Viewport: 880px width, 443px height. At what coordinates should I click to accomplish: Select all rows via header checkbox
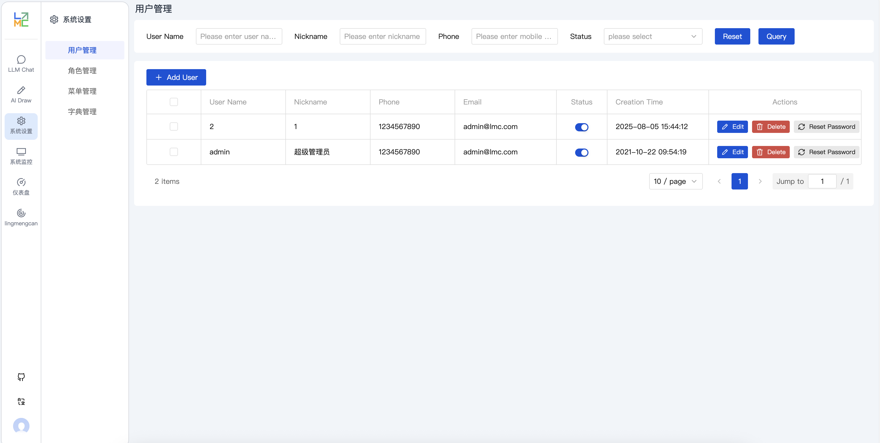174,102
